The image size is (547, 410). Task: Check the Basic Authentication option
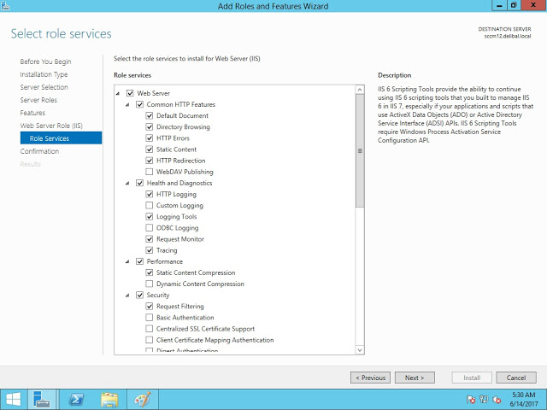[x=150, y=318]
